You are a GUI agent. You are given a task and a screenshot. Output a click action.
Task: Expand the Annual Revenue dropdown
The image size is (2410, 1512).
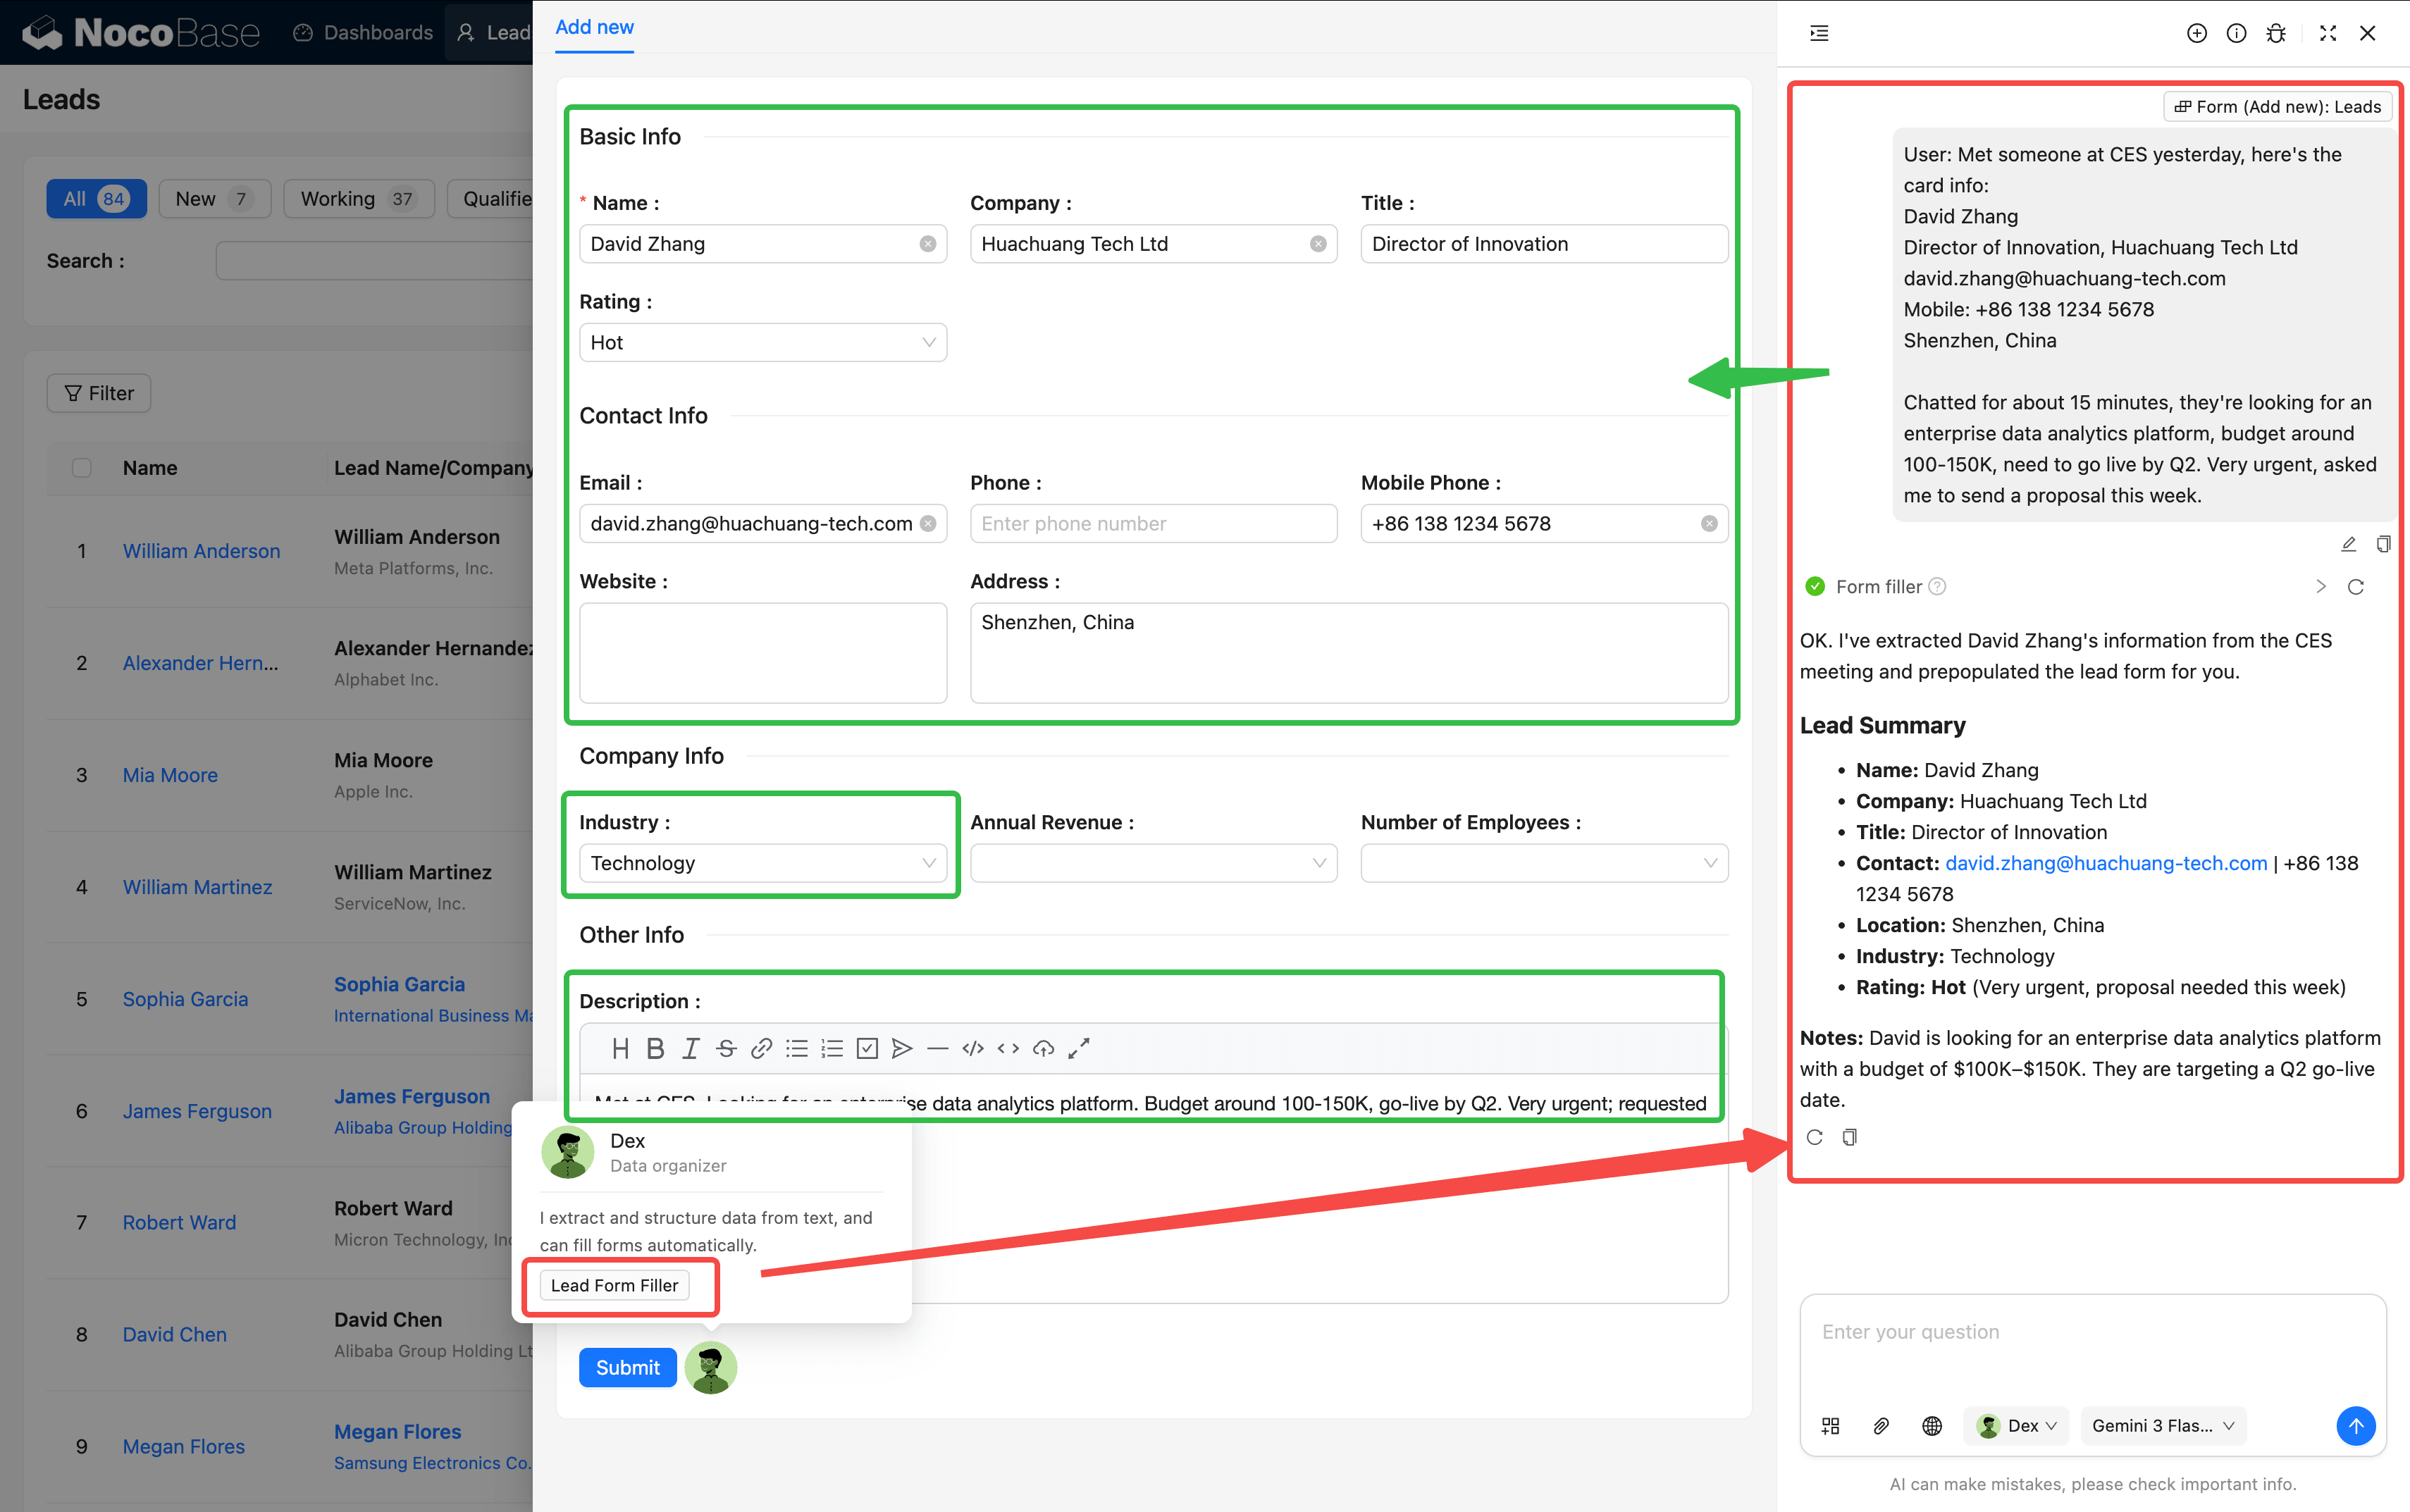[1152, 863]
